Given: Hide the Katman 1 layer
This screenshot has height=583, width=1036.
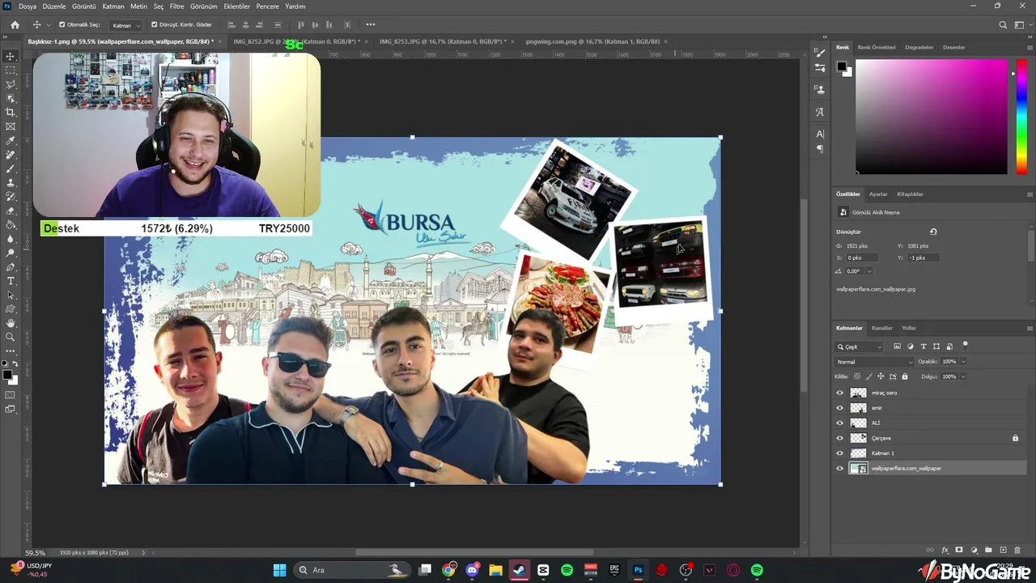Looking at the screenshot, I should (x=839, y=453).
